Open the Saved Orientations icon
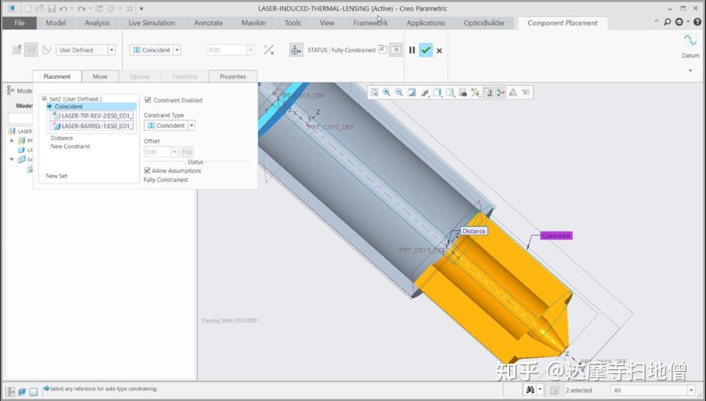Image resolution: width=706 pixels, height=401 pixels. (x=423, y=92)
